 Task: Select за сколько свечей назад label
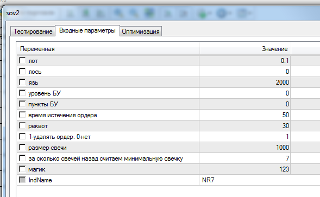[x=105, y=158]
